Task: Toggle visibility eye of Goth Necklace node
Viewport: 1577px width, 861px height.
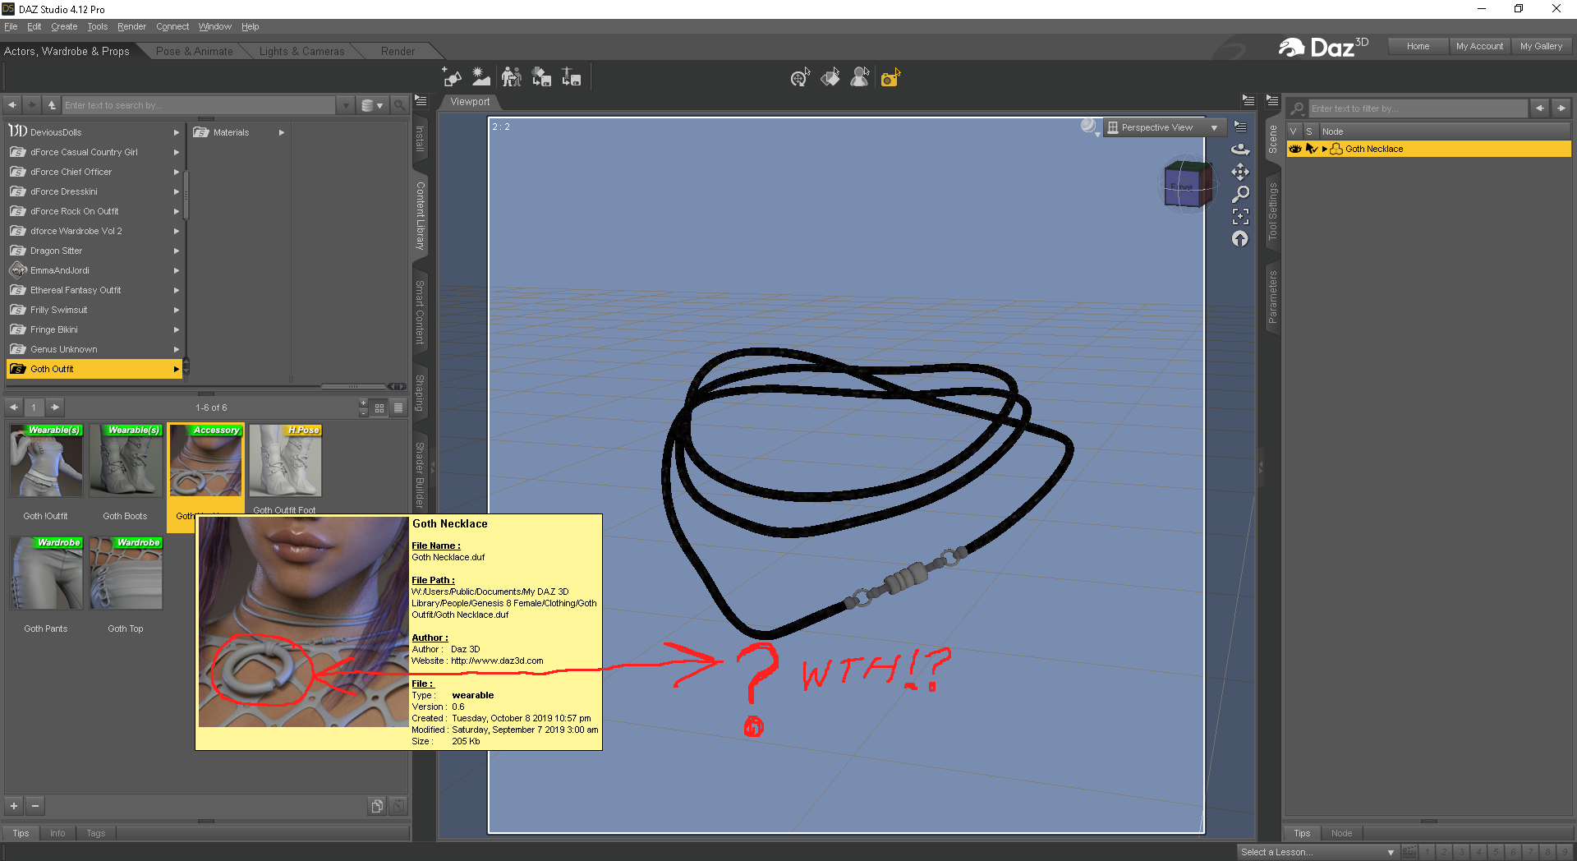Action: pyautogui.click(x=1295, y=149)
